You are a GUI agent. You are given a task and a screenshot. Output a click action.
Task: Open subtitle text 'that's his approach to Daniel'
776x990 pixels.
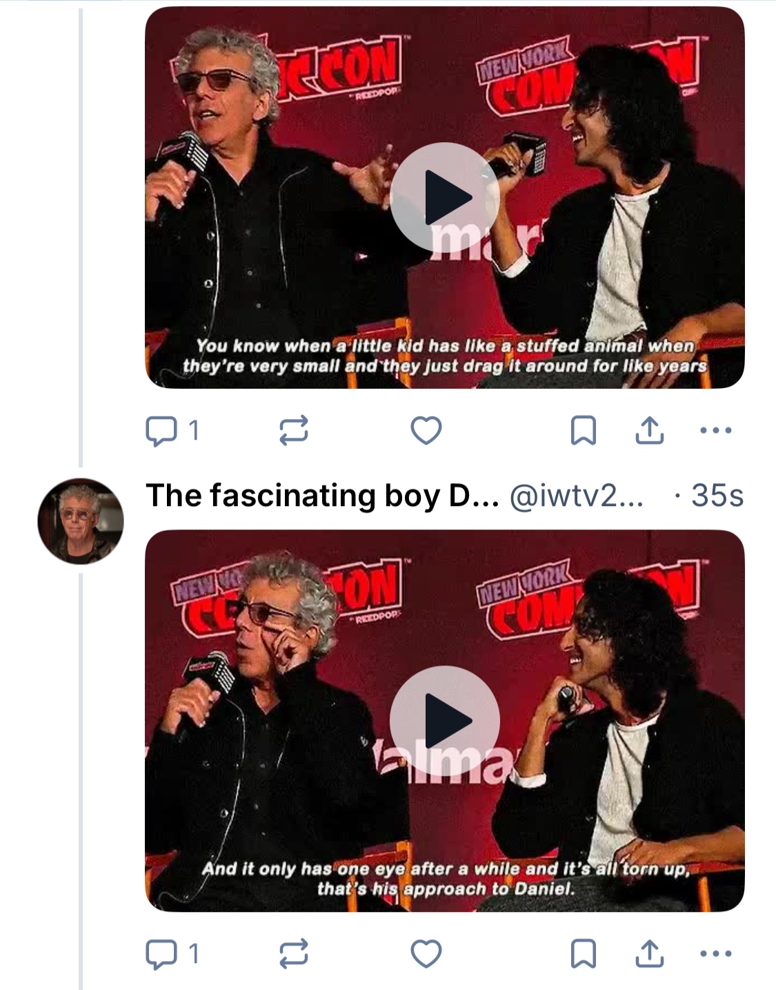pyautogui.click(x=445, y=889)
